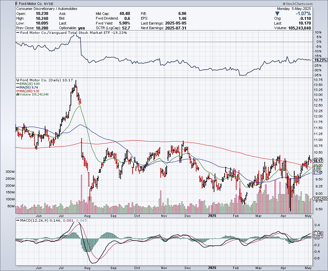
Task: Click the 9.74 MA(50) axis tag
Action: tap(317, 173)
